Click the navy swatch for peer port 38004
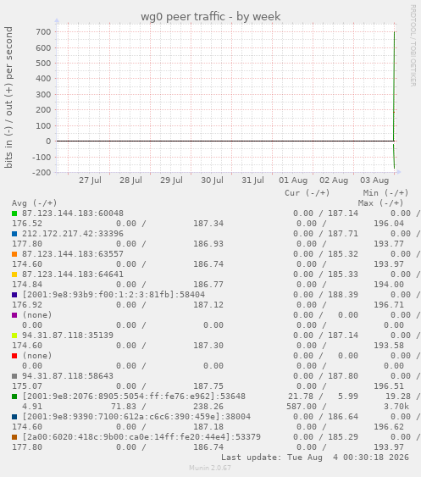 tap(14, 417)
